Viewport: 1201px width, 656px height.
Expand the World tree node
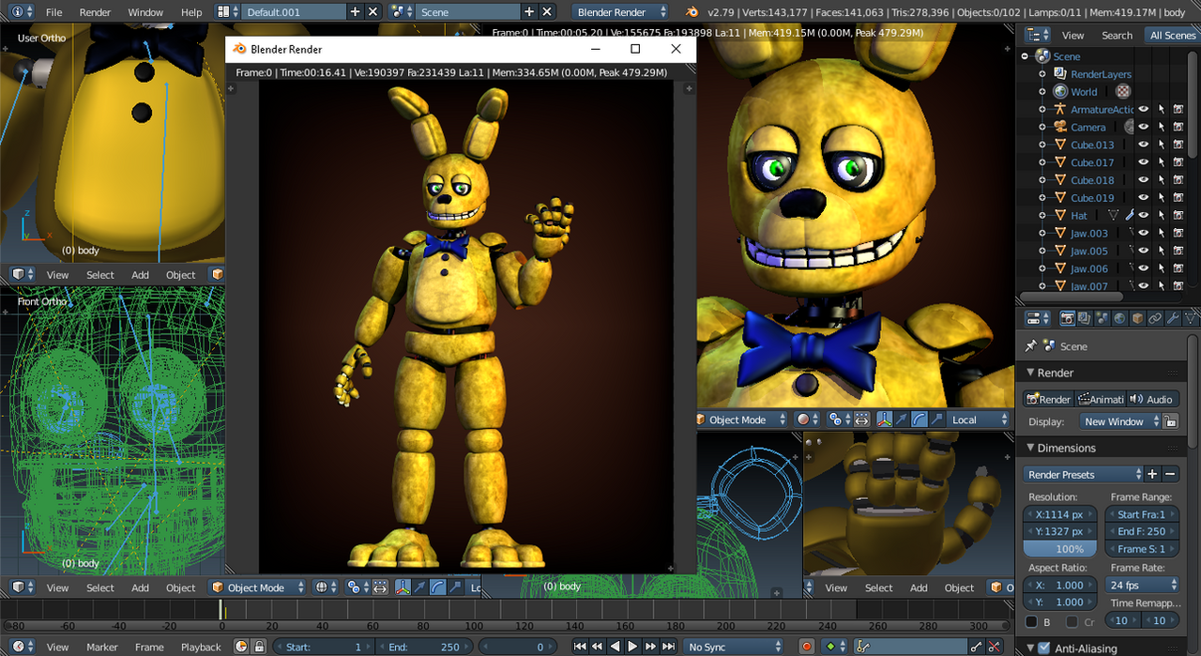[x=1042, y=92]
